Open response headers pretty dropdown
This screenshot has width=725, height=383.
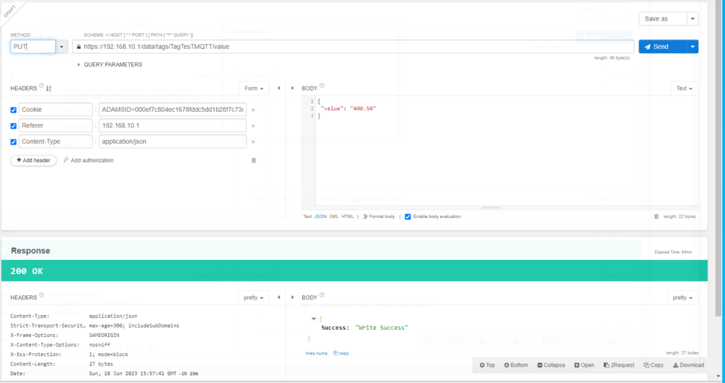tap(253, 297)
